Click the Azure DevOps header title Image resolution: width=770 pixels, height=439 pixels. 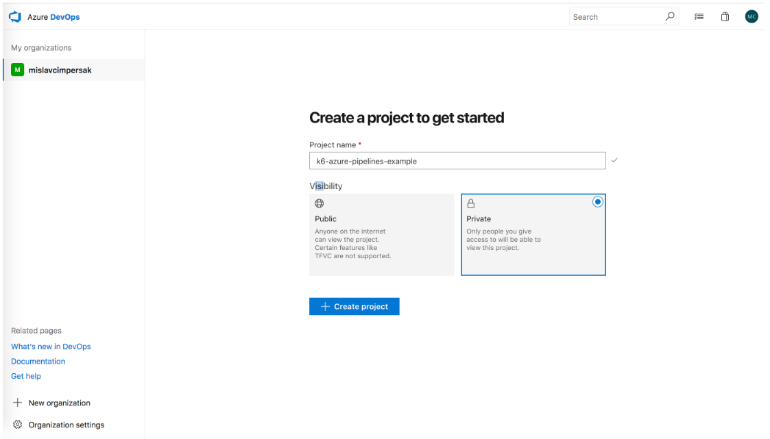pos(53,16)
